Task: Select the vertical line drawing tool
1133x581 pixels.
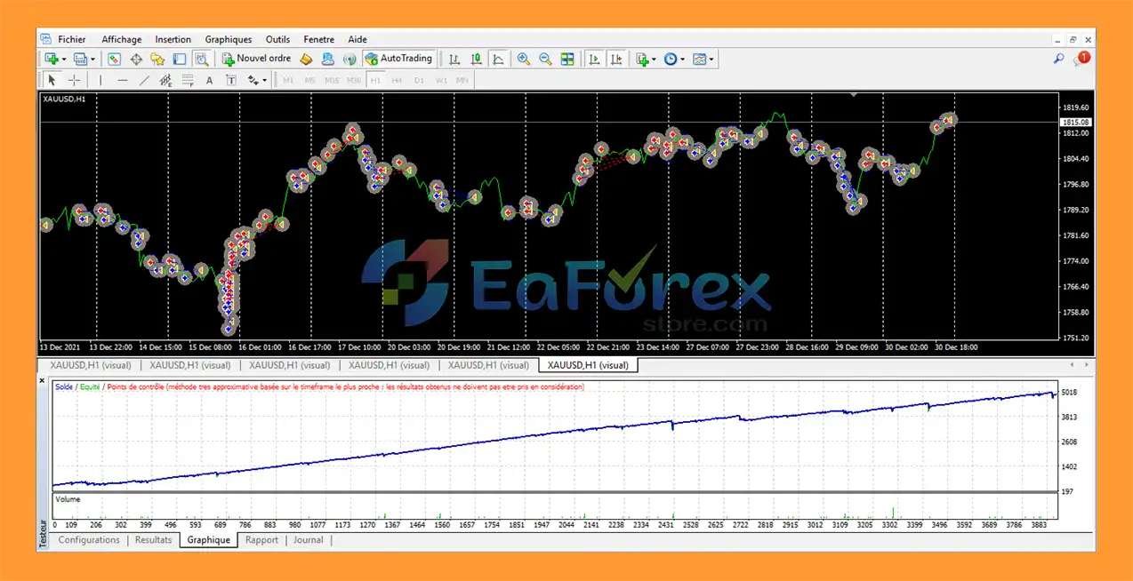Action: [x=100, y=81]
